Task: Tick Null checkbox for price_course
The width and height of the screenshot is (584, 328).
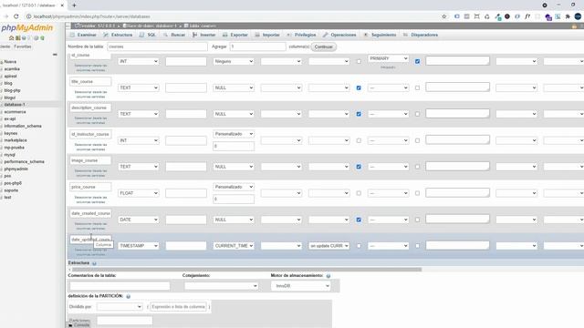Action: 359,193
